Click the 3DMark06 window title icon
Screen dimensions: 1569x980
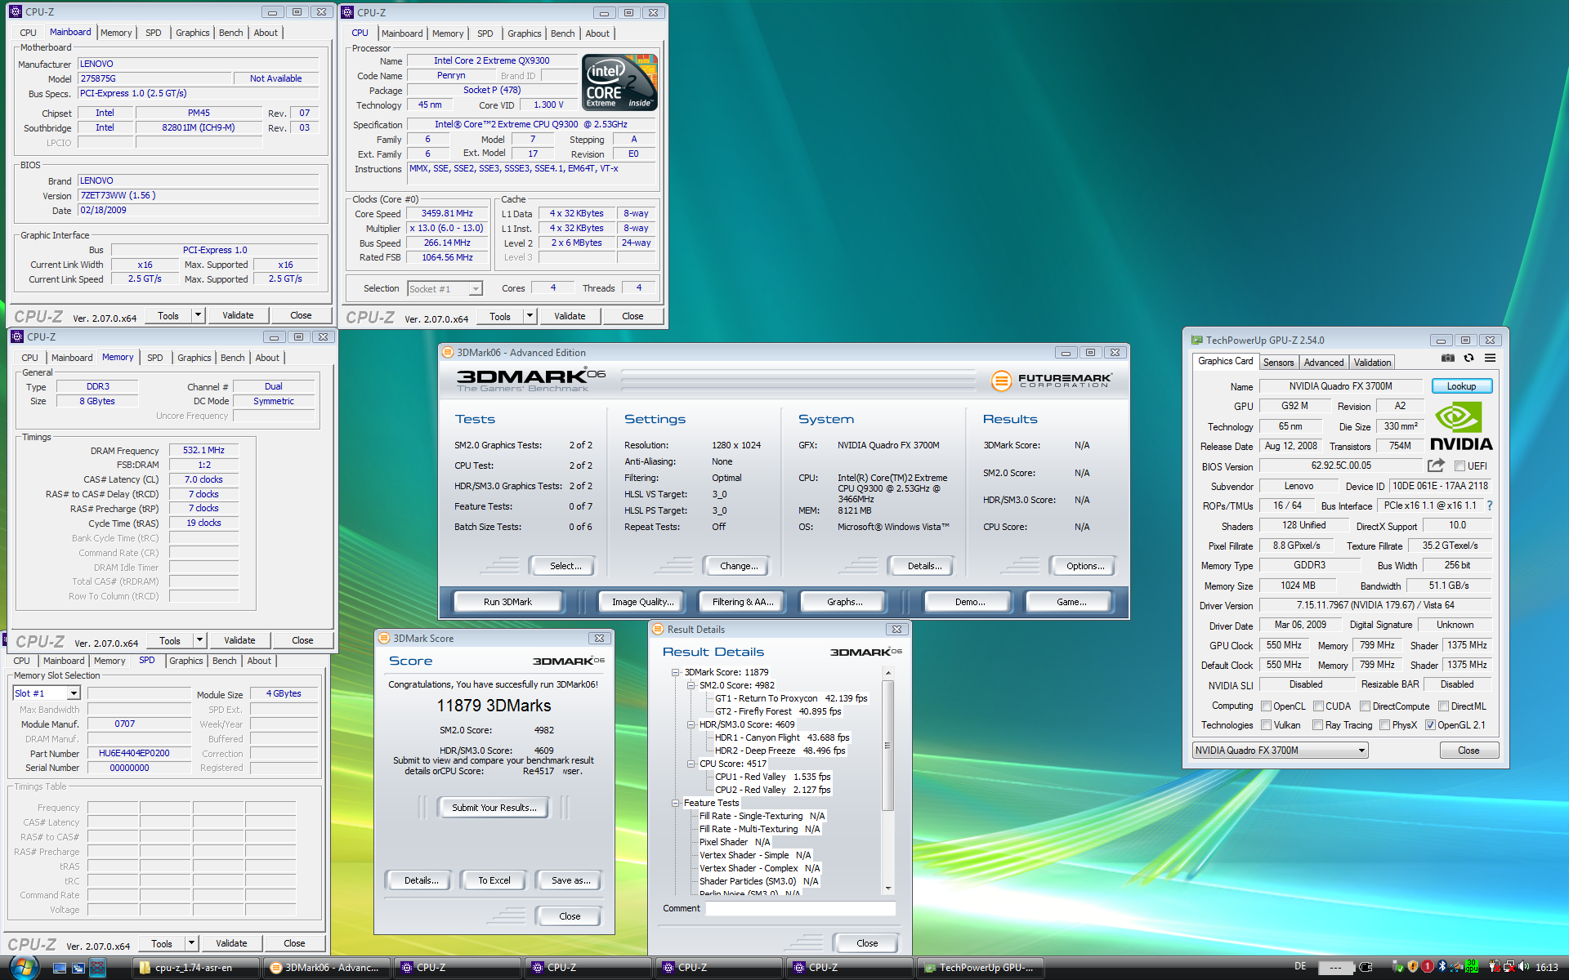pos(448,353)
